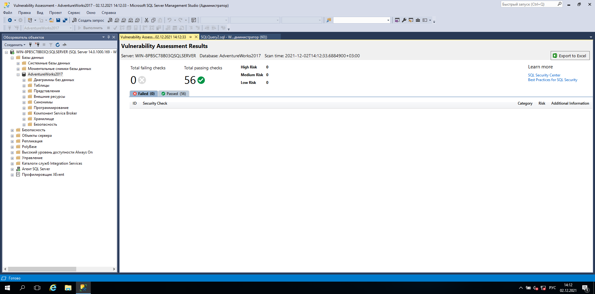Screen dimensions: 595x294
Task: Open Object Explorer window options dropdown arrow
Action: point(104,37)
